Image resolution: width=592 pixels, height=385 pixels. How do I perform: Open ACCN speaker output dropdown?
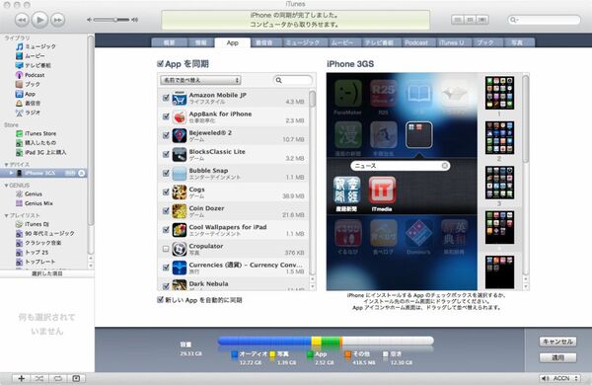(x=559, y=378)
